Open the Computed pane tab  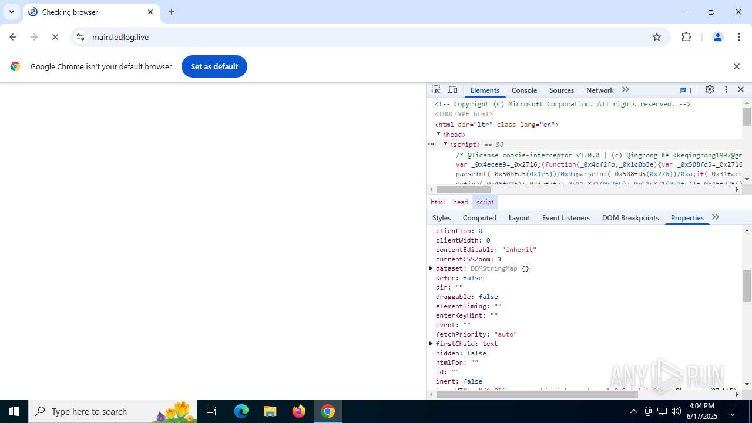click(479, 217)
